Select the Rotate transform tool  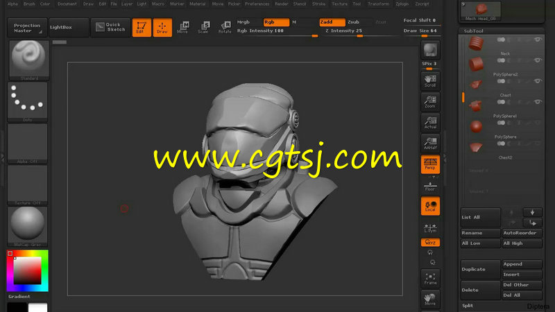(225, 27)
